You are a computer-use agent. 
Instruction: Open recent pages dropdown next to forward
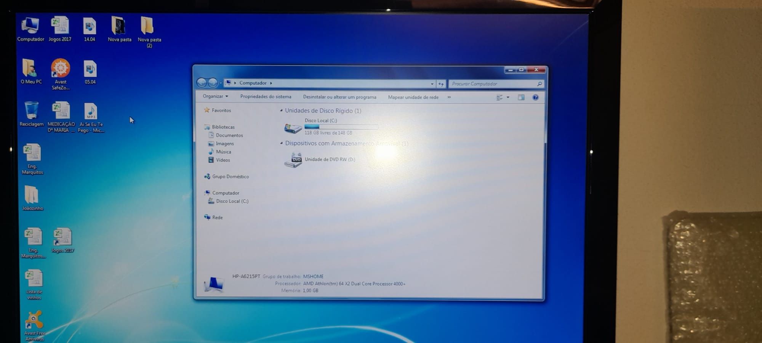point(221,83)
